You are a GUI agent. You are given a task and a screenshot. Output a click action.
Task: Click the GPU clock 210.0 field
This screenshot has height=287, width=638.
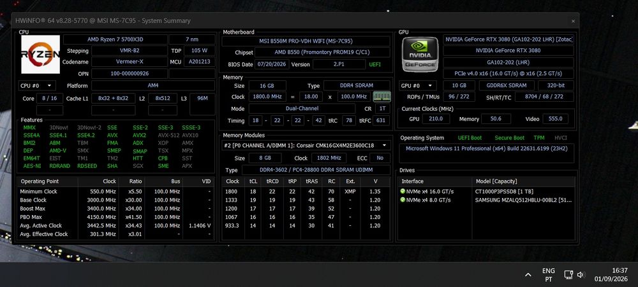coord(436,119)
